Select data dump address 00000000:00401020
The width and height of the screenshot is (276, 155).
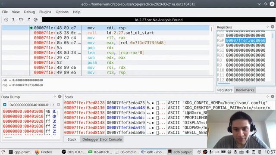coord(23,121)
